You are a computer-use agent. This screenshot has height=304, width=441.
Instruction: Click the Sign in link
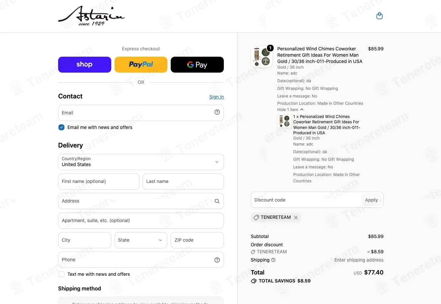tap(217, 97)
